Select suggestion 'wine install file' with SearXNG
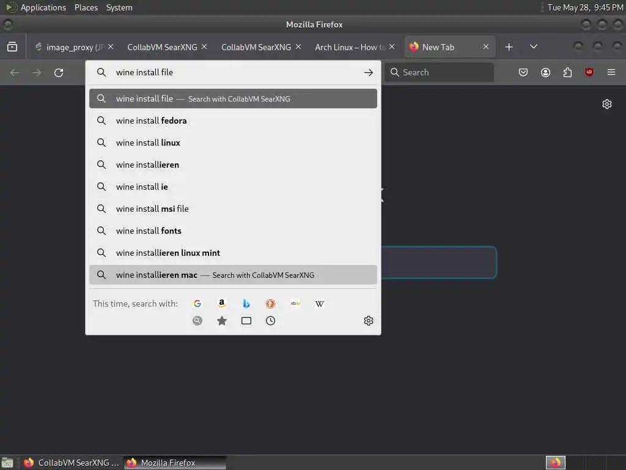Image resolution: width=626 pixels, height=470 pixels. click(x=233, y=99)
